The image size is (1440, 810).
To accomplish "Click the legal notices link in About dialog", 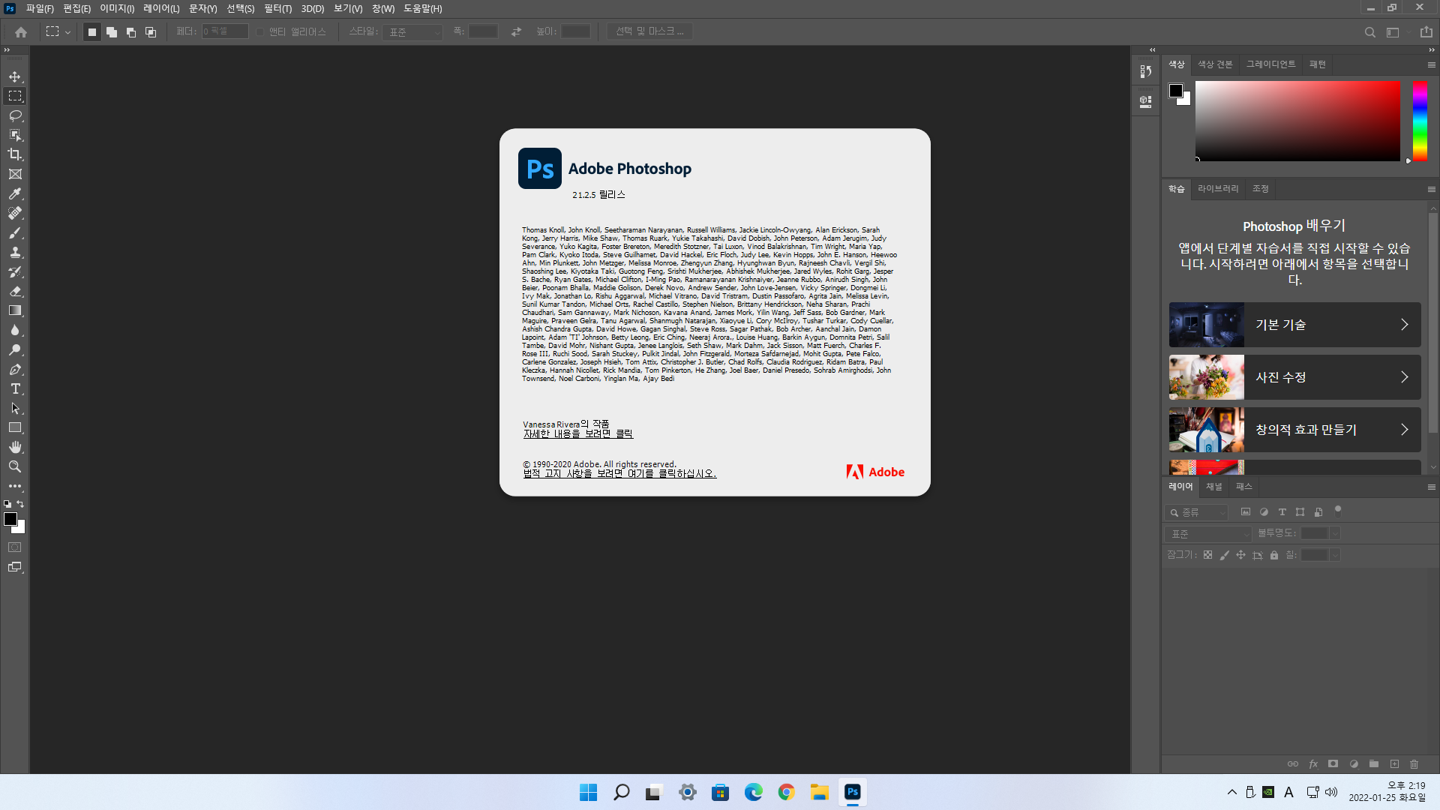I will 619,474.
